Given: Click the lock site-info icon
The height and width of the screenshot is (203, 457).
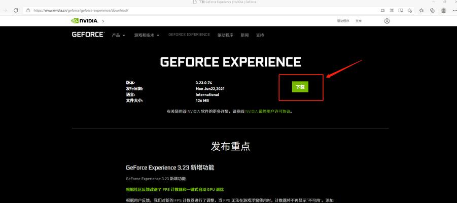Looking at the screenshot, I should click(x=28, y=10).
